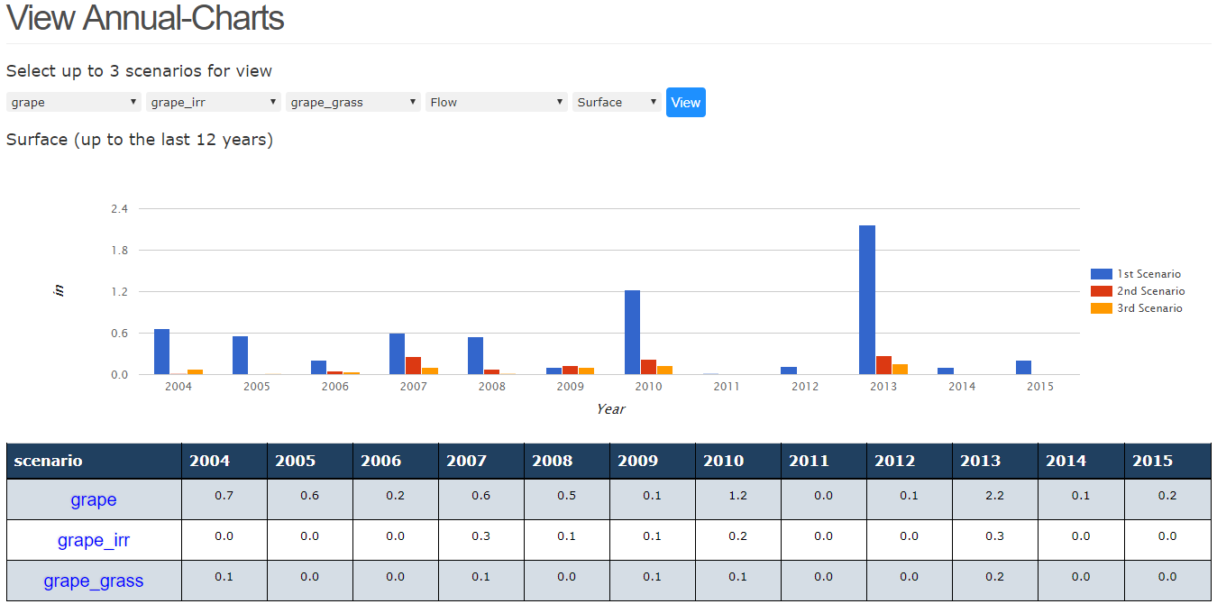Click the 2004 table column header
Screen dimensions: 1217x604
coord(224,461)
